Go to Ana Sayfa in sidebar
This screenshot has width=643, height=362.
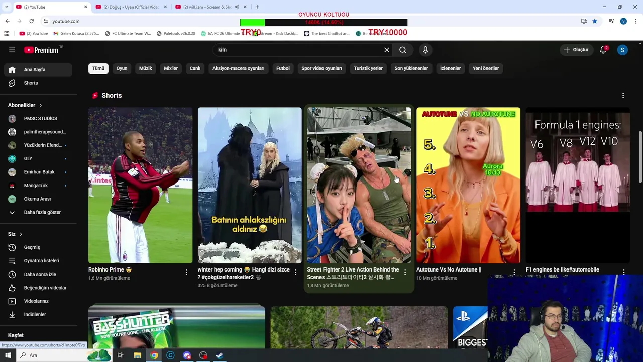38,70
